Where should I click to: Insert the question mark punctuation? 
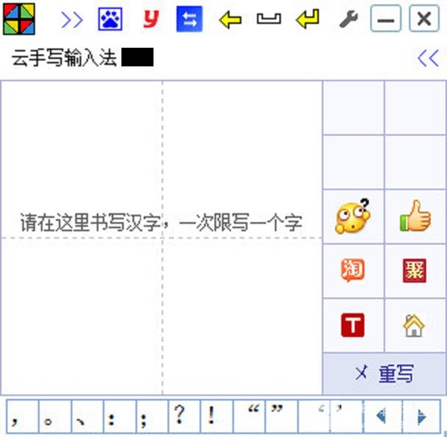(x=185, y=416)
